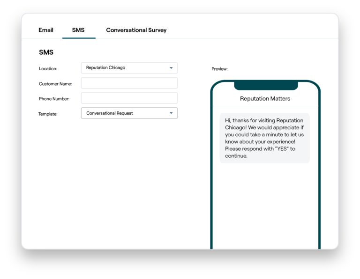Select the SMS message bubble in preview
This screenshot has height=279, width=360.
(x=264, y=138)
